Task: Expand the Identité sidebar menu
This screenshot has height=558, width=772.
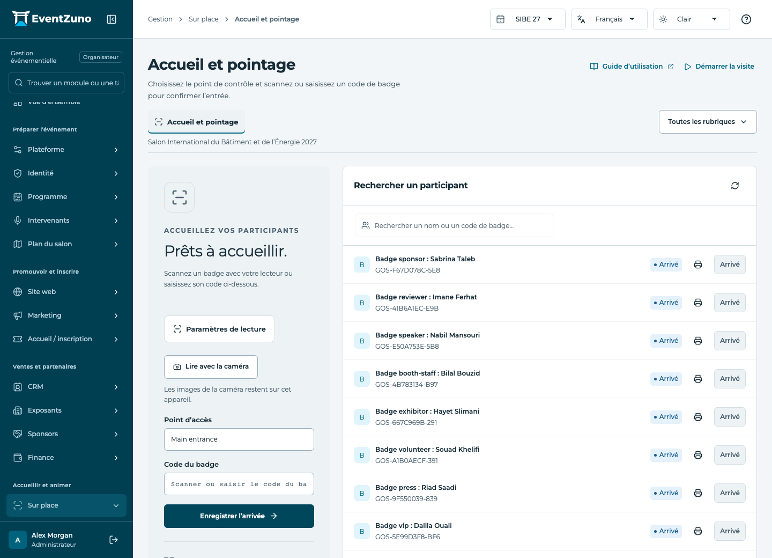Action: pos(66,173)
